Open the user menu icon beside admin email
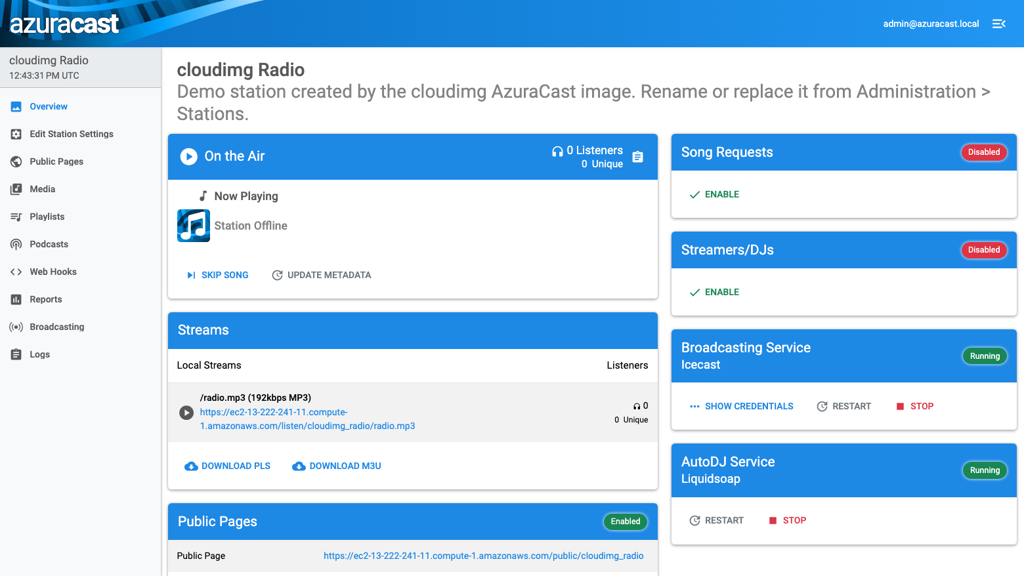The image size is (1024, 576). [x=999, y=24]
